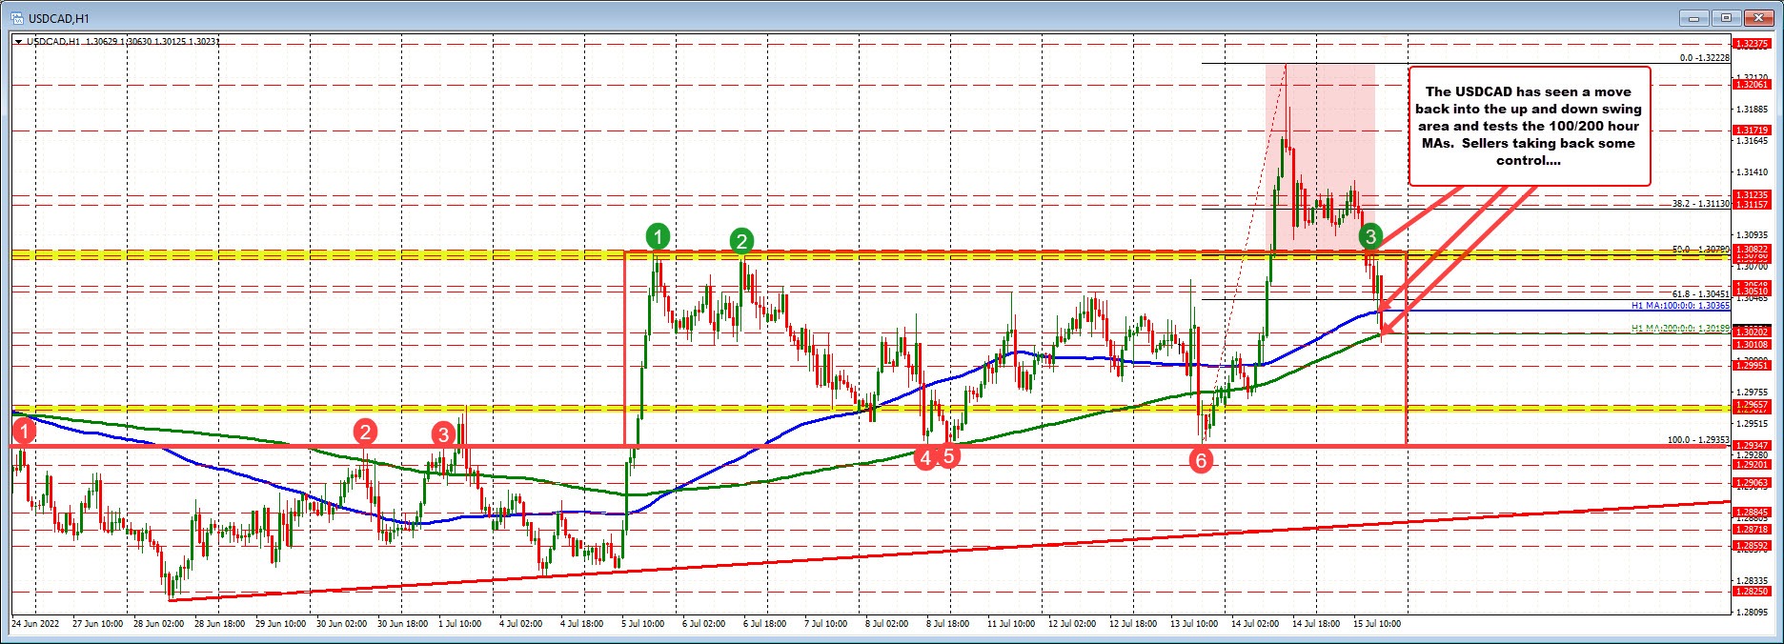Select the Fibonacci 61.8 - 1.30451 label

[1700, 294]
